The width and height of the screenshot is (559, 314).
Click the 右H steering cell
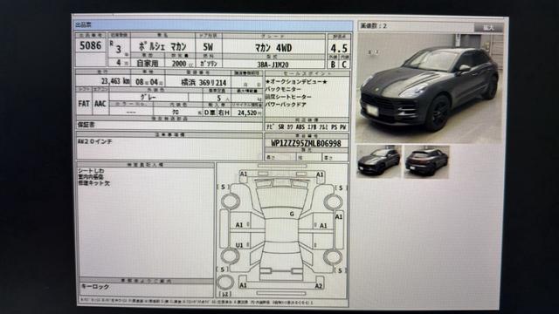click(224, 113)
